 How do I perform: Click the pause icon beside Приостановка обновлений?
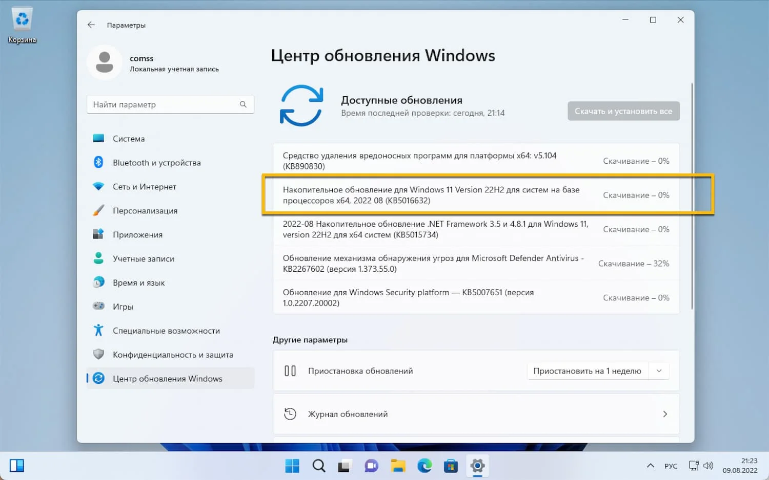(290, 371)
